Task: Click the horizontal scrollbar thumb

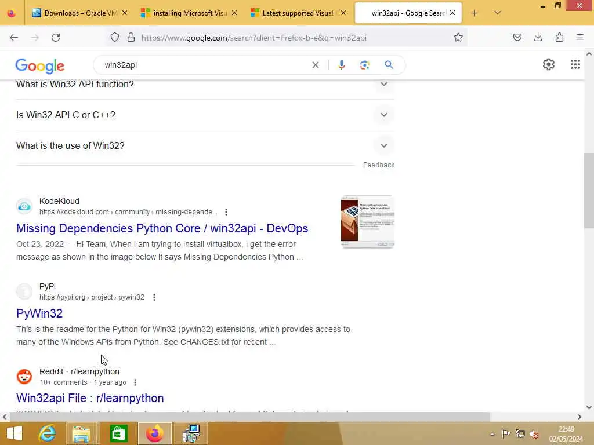Action: coord(250,417)
